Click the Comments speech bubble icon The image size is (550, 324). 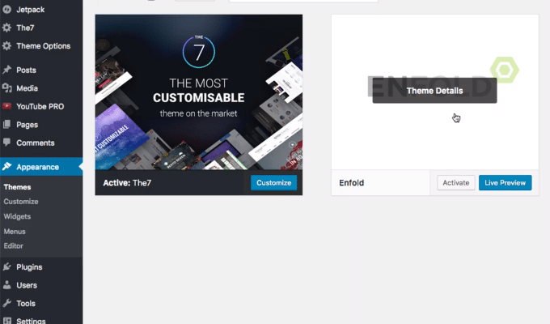tap(6, 143)
